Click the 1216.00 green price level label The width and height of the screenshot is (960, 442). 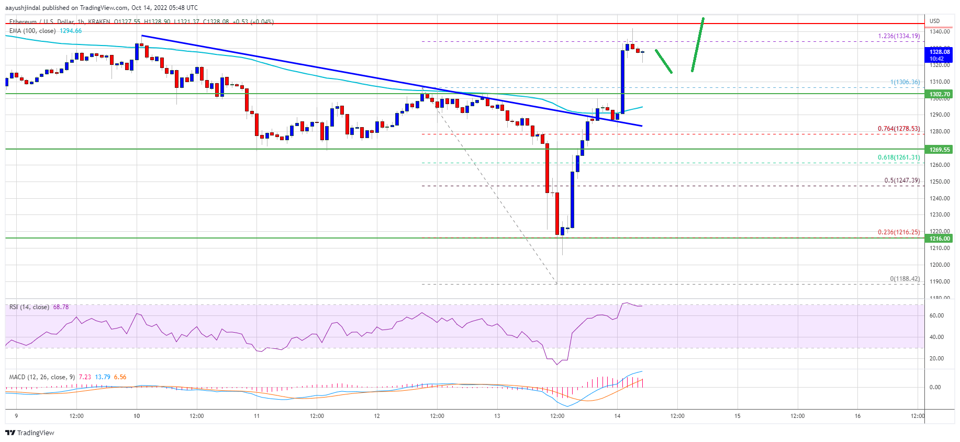[940, 239]
